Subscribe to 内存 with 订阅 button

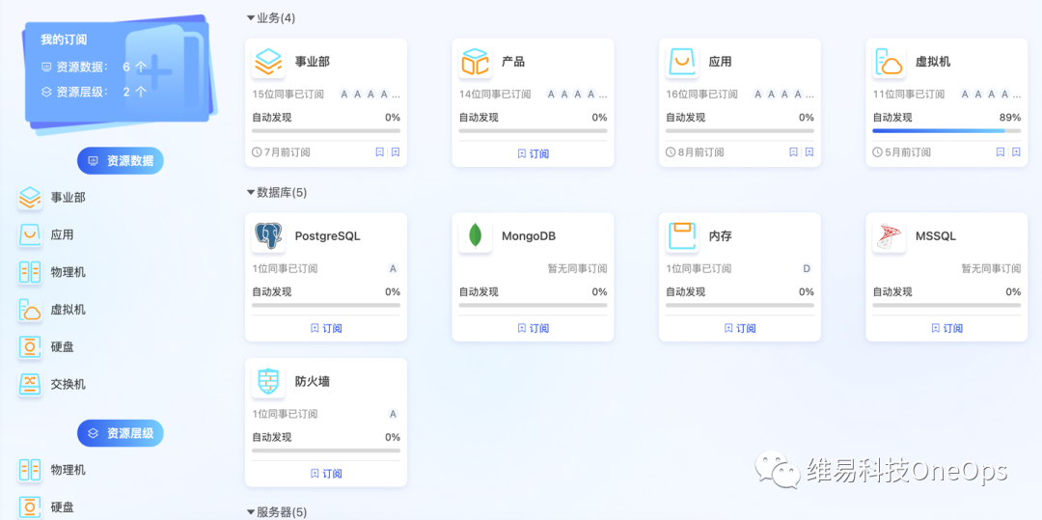pos(740,328)
